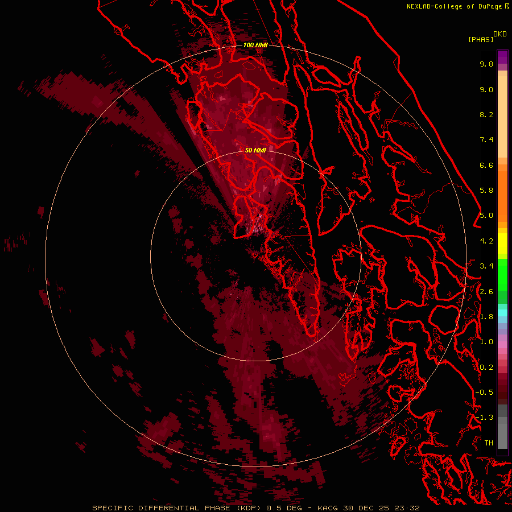This screenshot has width=512, height=512.
Task: Click the 8.2 value on the color scale
Action: tap(486, 114)
